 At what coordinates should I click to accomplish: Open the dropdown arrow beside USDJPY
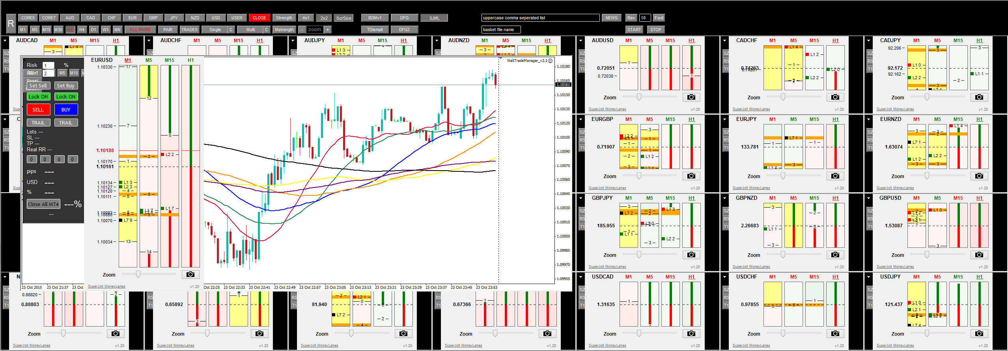(x=869, y=277)
